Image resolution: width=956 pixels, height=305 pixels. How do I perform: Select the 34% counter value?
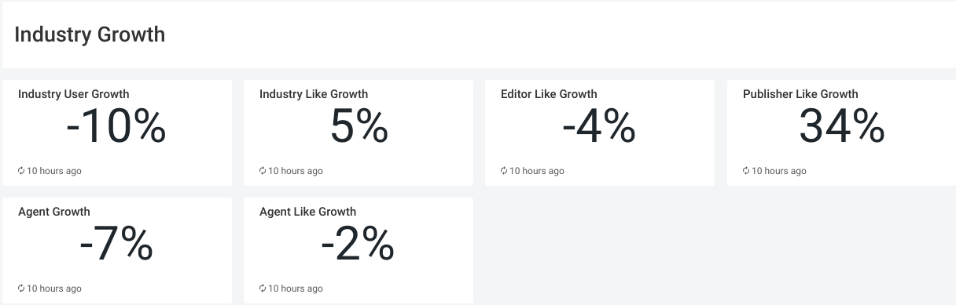tap(842, 126)
